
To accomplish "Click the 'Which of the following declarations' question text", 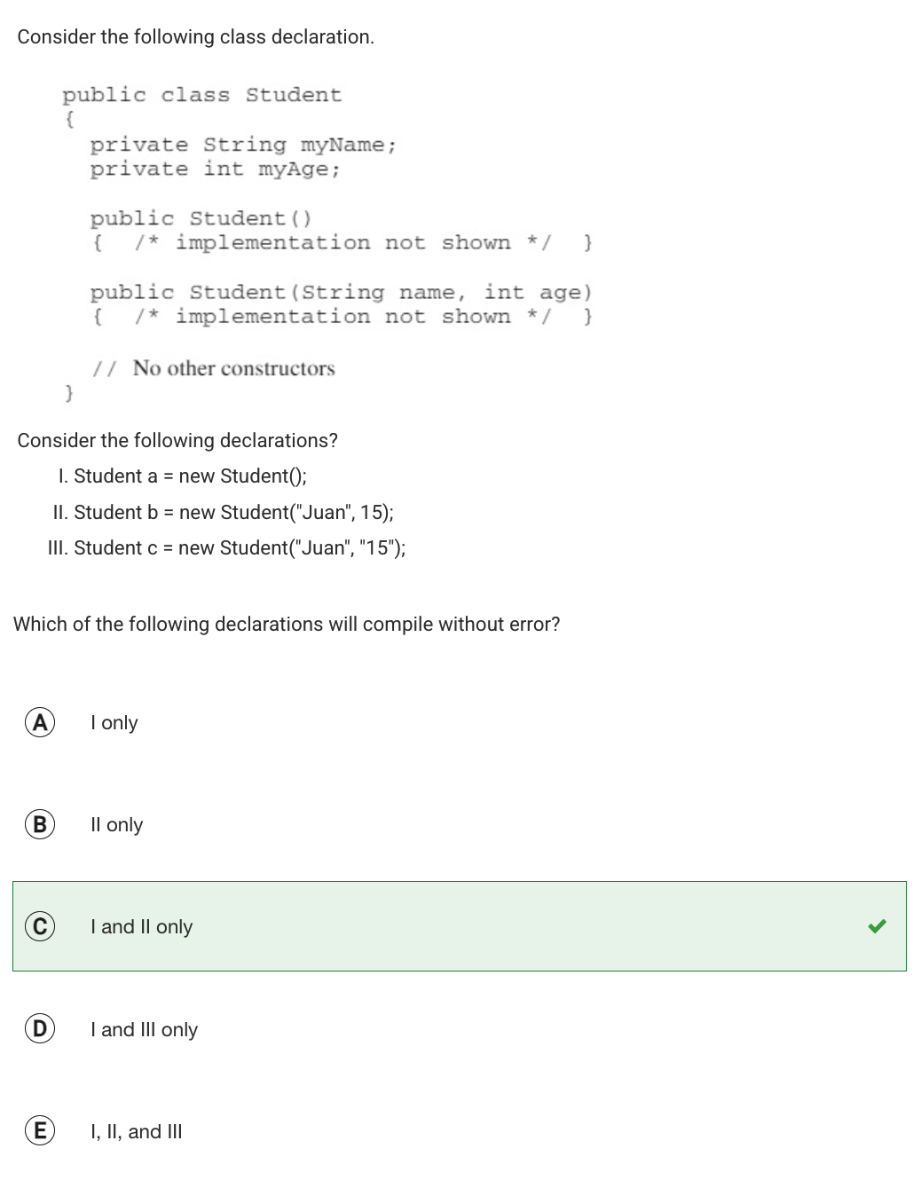I will [287, 625].
